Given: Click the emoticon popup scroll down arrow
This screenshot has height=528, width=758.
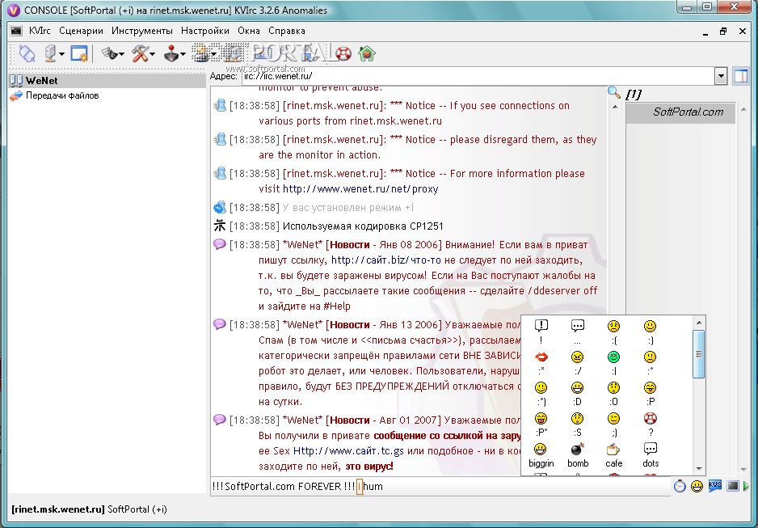Looking at the screenshot, I should click(698, 468).
